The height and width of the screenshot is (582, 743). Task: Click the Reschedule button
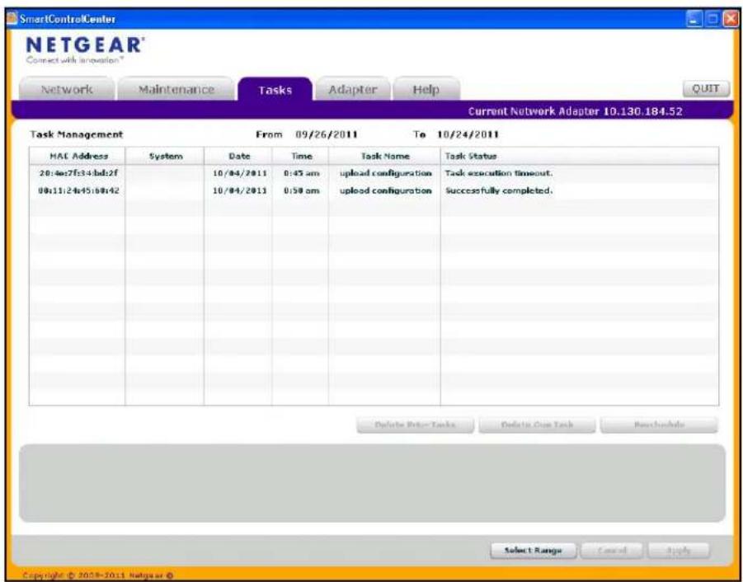pyautogui.click(x=659, y=425)
